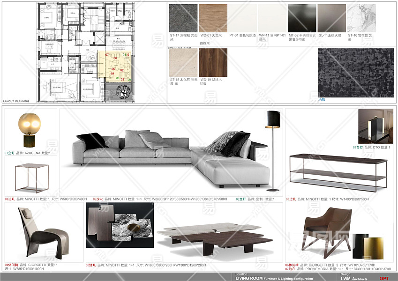This screenshot has width=398, height=281.
Task: Click the LIVING ROOM title in footer
Action: (x=249, y=278)
